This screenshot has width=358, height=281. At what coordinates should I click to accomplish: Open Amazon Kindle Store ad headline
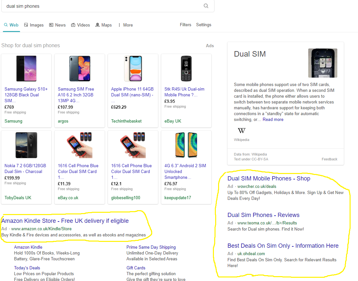(65, 221)
